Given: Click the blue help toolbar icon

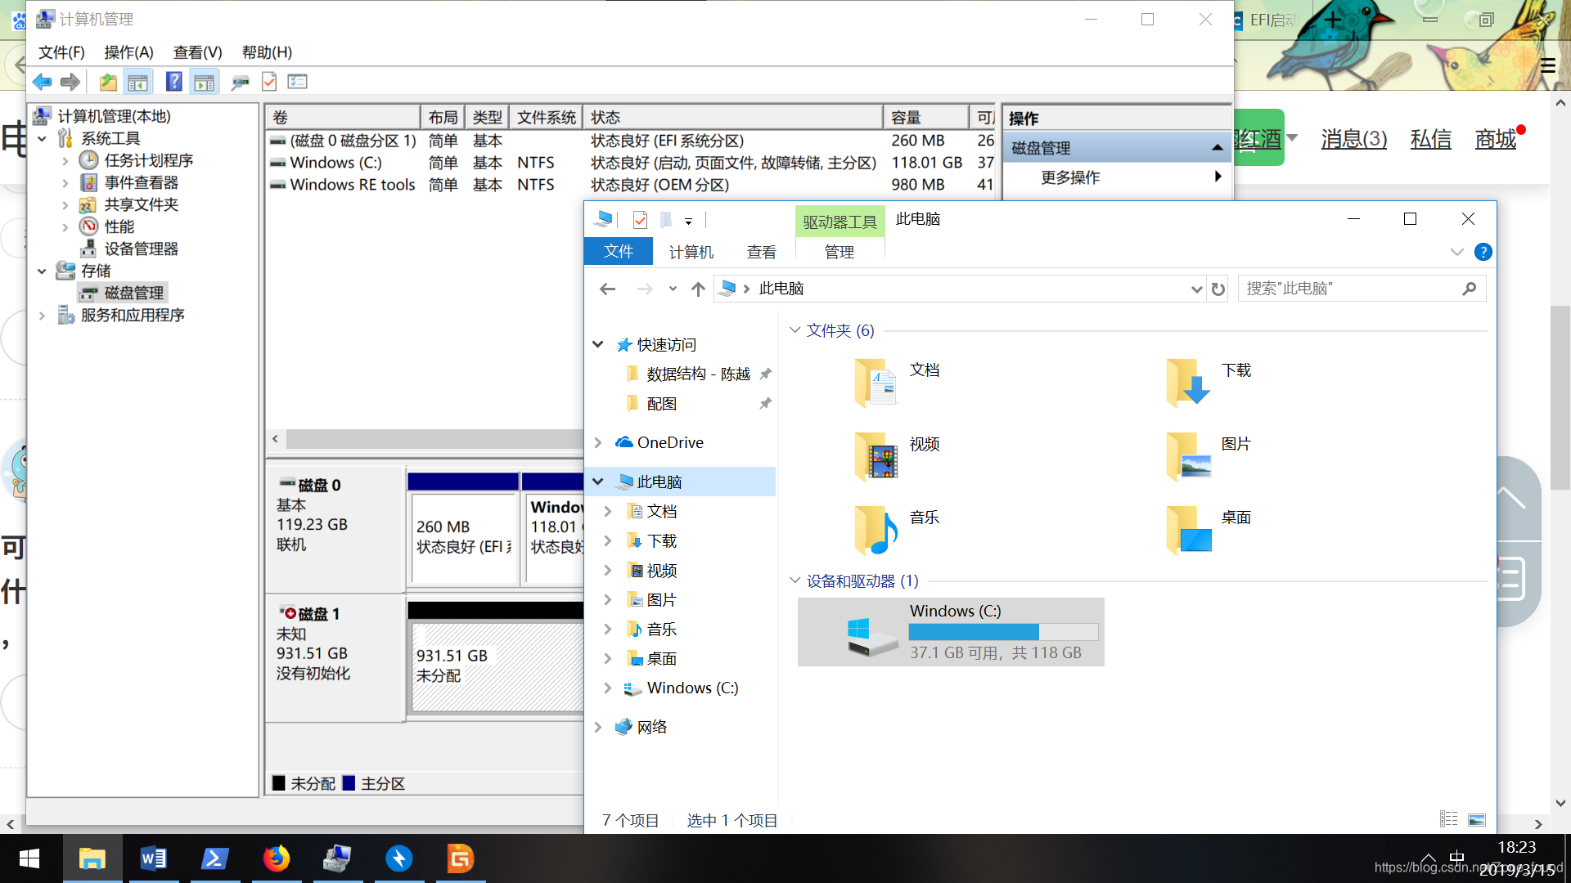Looking at the screenshot, I should click(x=173, y=82).
